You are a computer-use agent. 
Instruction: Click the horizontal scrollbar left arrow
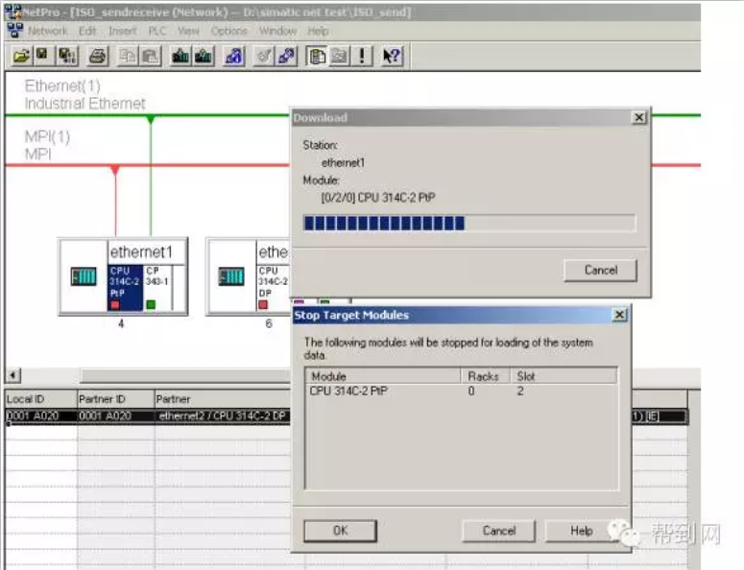point(13,375)
